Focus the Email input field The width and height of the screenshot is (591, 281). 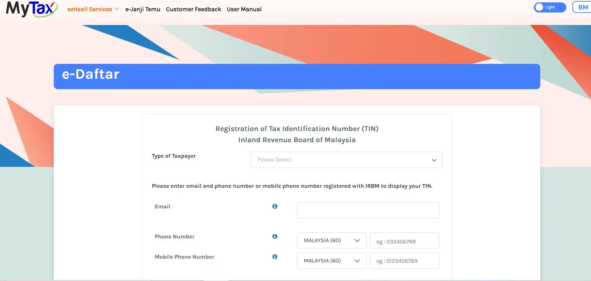(368, 210)
